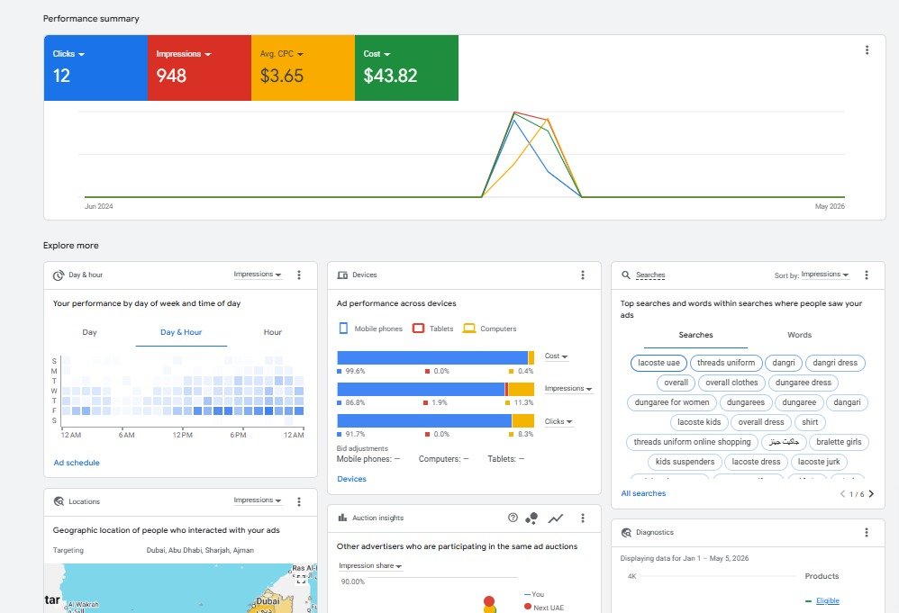Switch Auction insights to the scatter chart view

click(531, 518)
